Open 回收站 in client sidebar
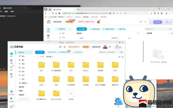The width and height of the screenshot is (173, 108). [21, 91]
